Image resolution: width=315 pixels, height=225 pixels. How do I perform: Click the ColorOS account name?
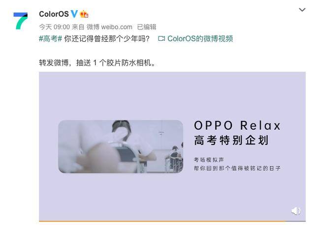click(x=54, y=14)
